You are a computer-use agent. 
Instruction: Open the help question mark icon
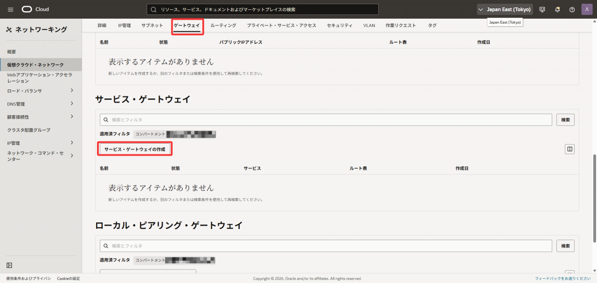572,9
